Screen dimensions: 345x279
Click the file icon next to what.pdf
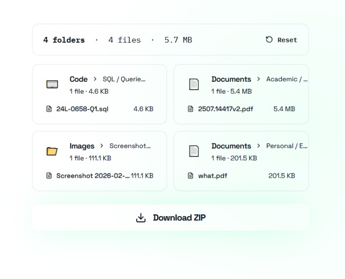(x=191, y=176)
